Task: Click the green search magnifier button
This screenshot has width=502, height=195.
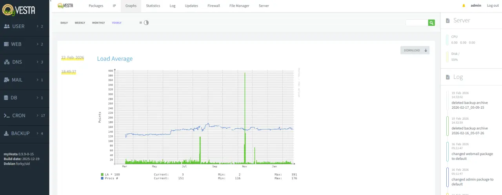Action: pyautogui.click(x=431, y=23)
